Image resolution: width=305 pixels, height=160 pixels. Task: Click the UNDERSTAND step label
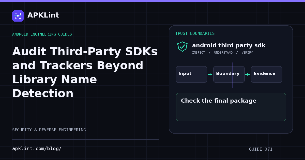tap(223, 53)
